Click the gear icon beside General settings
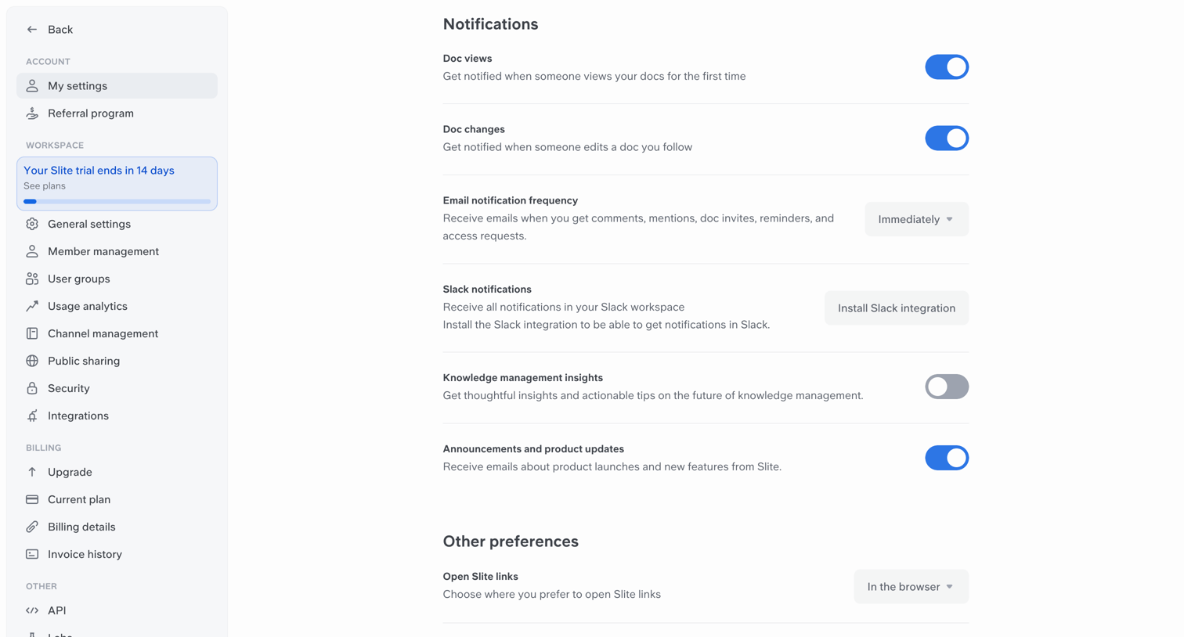 coord(32,224)
